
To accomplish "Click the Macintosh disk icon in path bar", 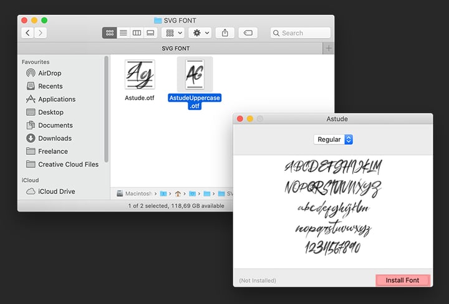I will pyautogui.click(x=120, y=194).
